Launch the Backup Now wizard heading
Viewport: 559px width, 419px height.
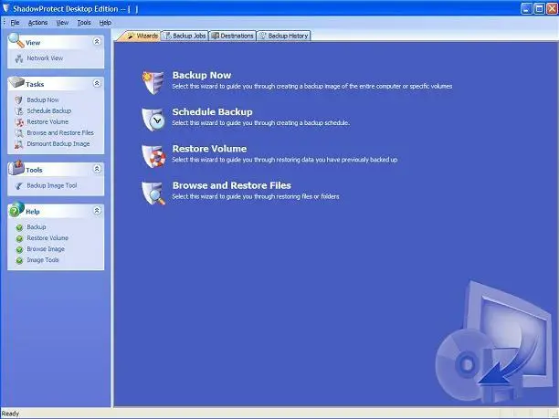point(202,75)
